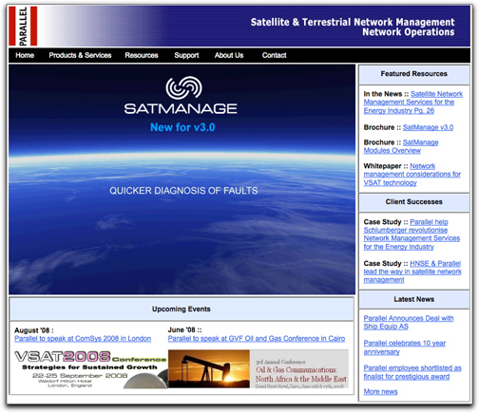
Task: Click the Latest News heading
Action: [x=413, y=299]
